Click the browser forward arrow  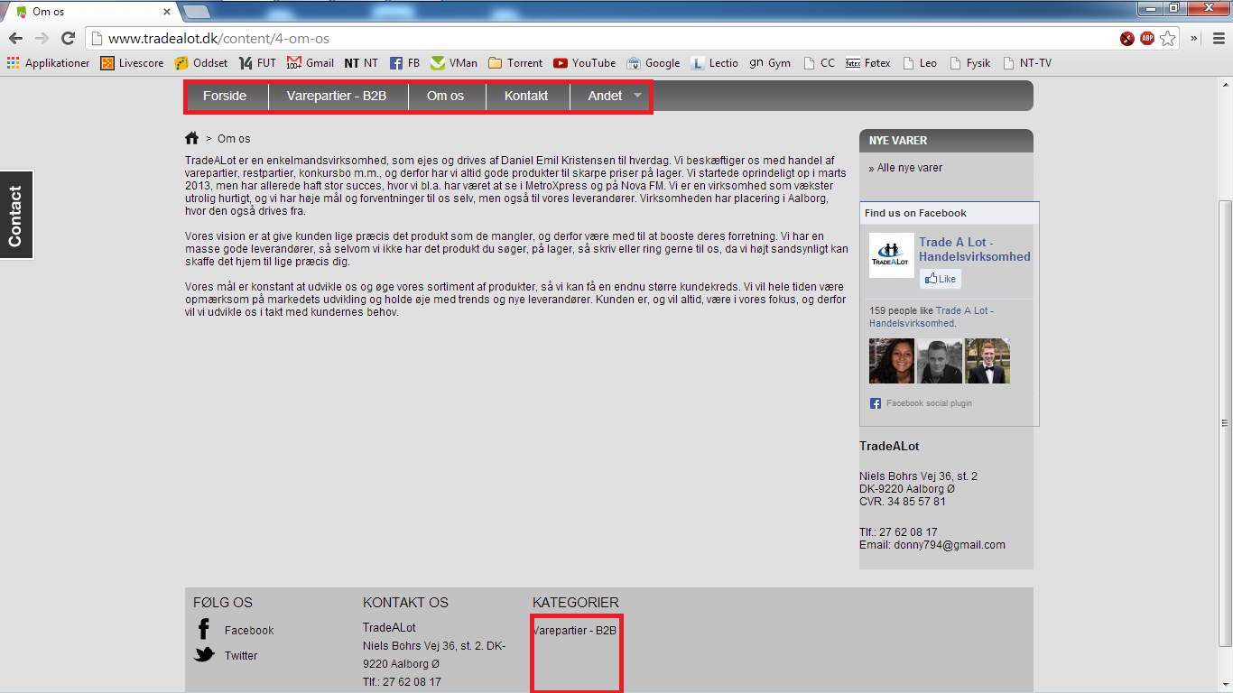pyautogui.click(x=42, y=38)
